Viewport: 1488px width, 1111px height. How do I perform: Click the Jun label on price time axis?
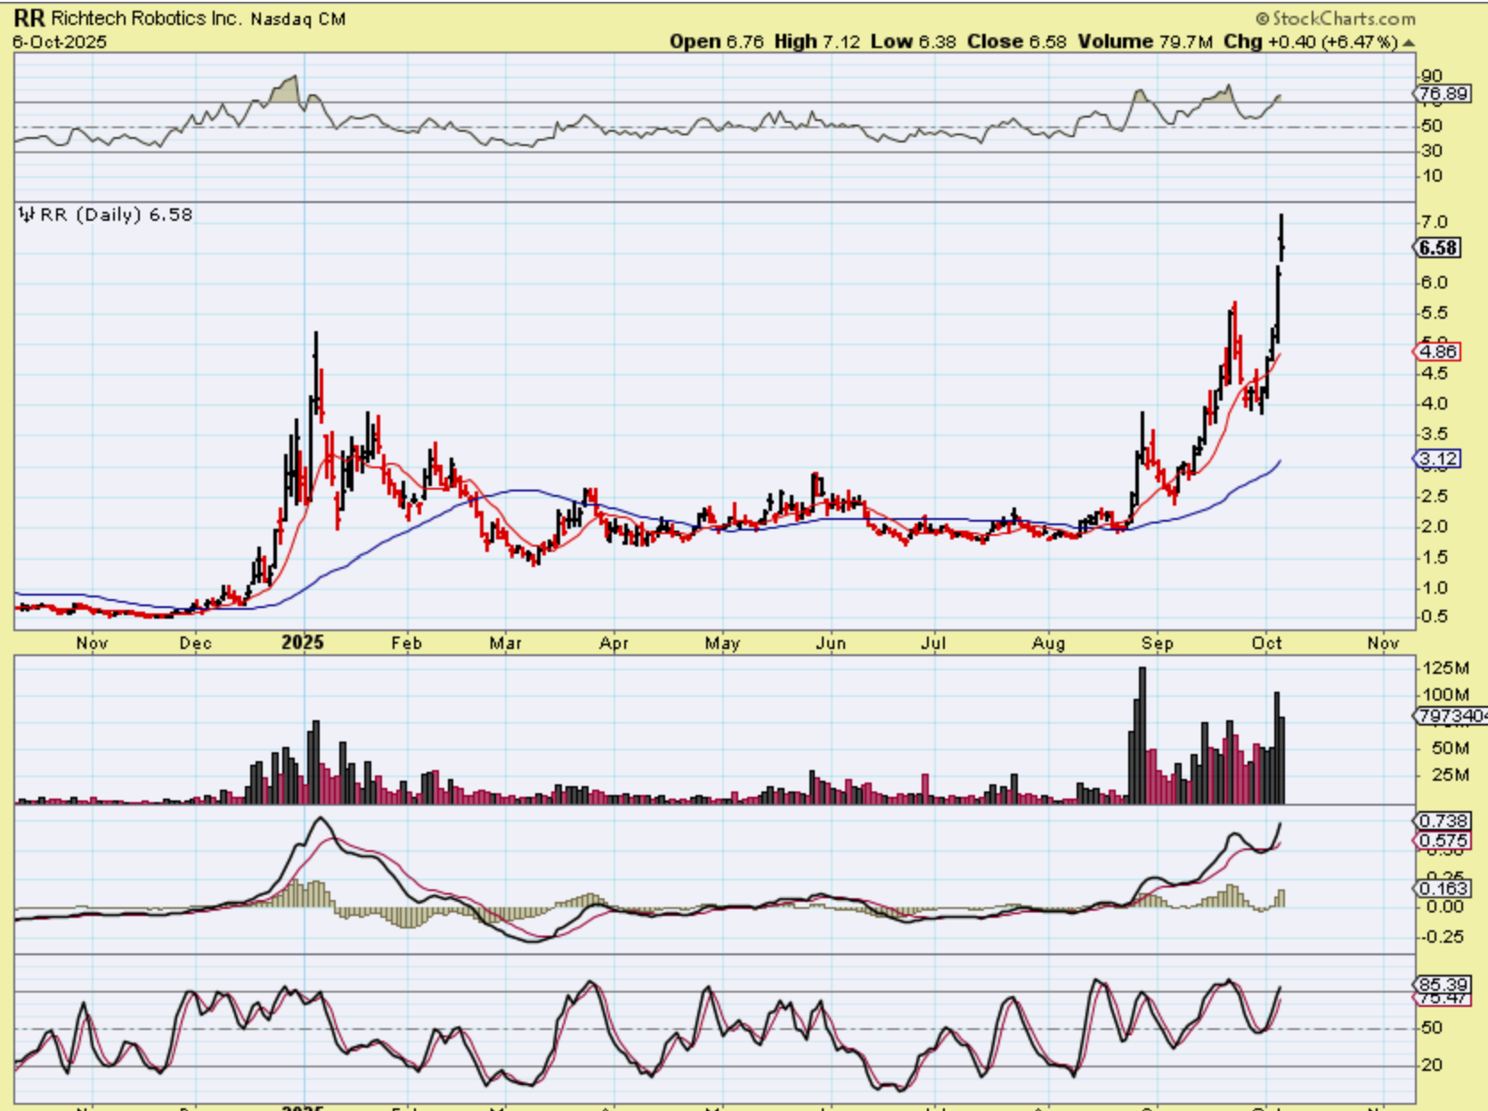(x=831, y=643)
